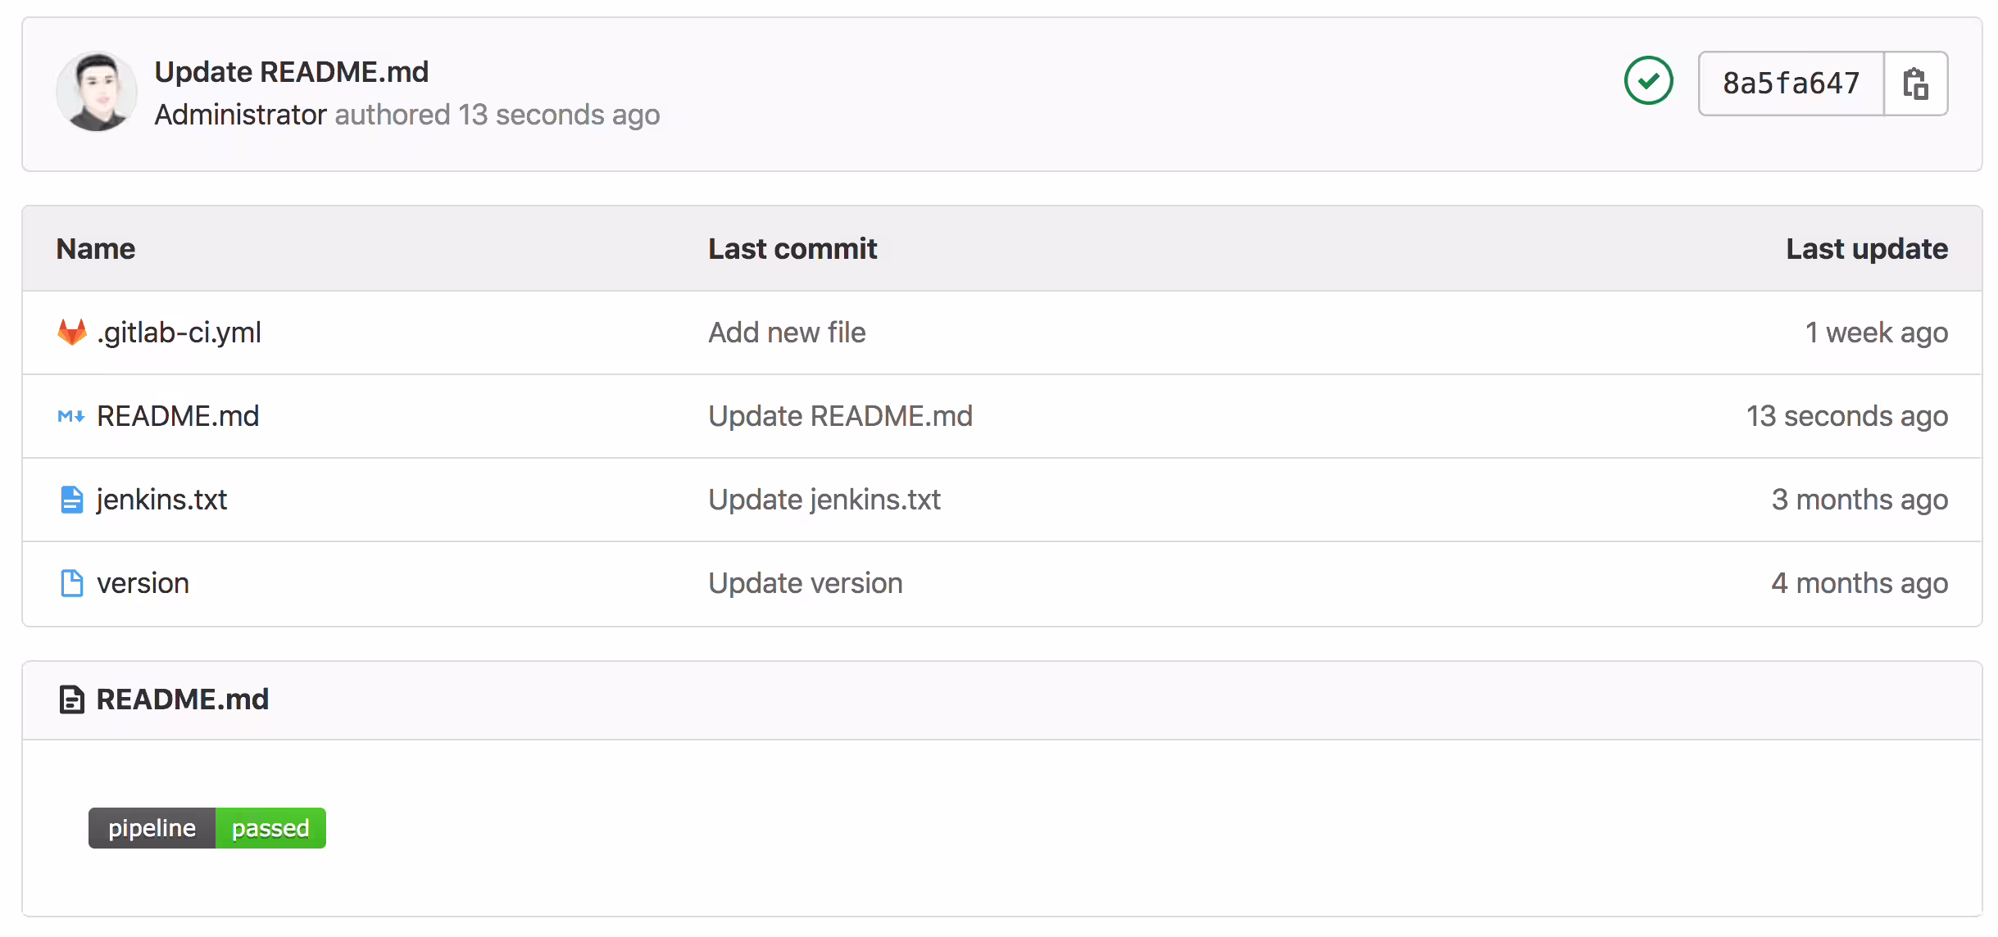Click the green pipeline passed status icon
Image resolution: width=1998 pixels, height=937 pixels.
click(1648, 81)
